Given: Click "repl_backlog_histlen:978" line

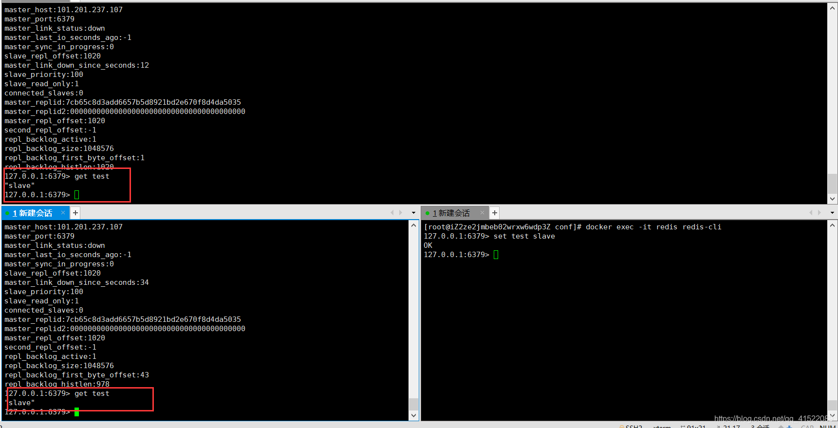Looking at the screenshot, I should pos(57,384).
